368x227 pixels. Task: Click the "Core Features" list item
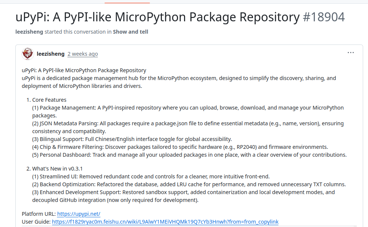[x=49, y=100]
